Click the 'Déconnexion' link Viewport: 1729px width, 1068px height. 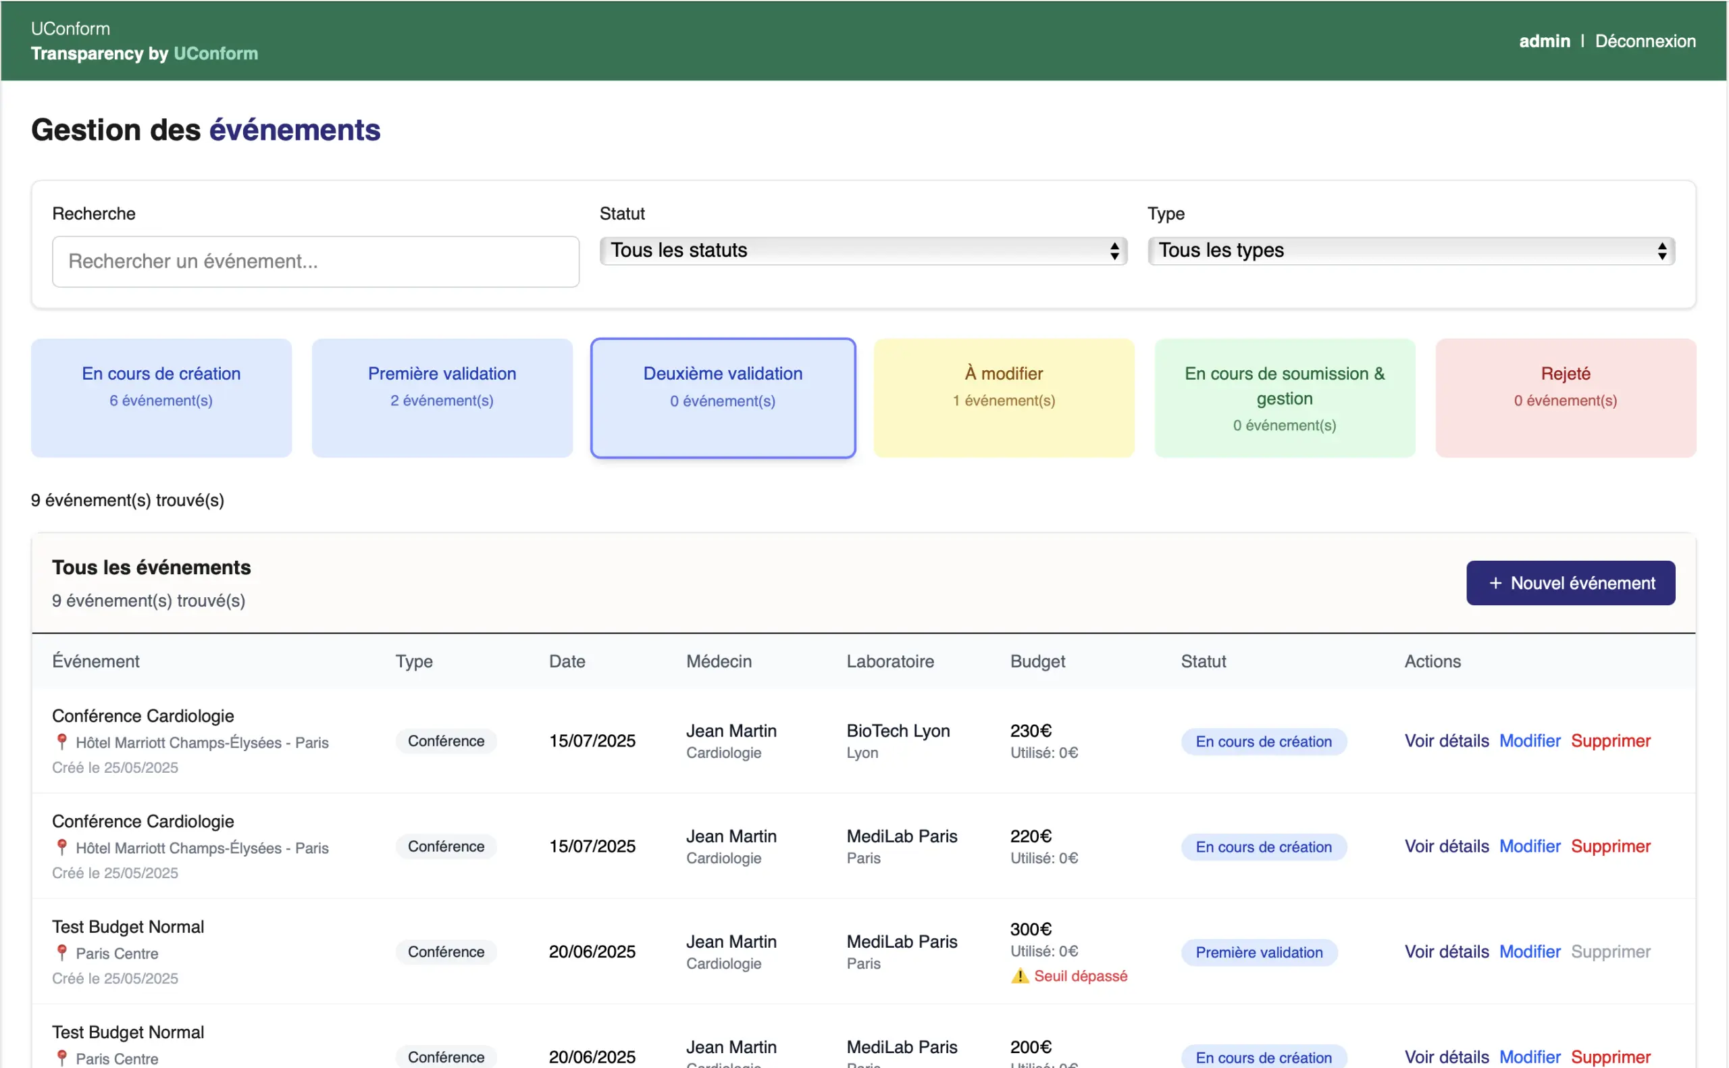tap(1645, 41)
